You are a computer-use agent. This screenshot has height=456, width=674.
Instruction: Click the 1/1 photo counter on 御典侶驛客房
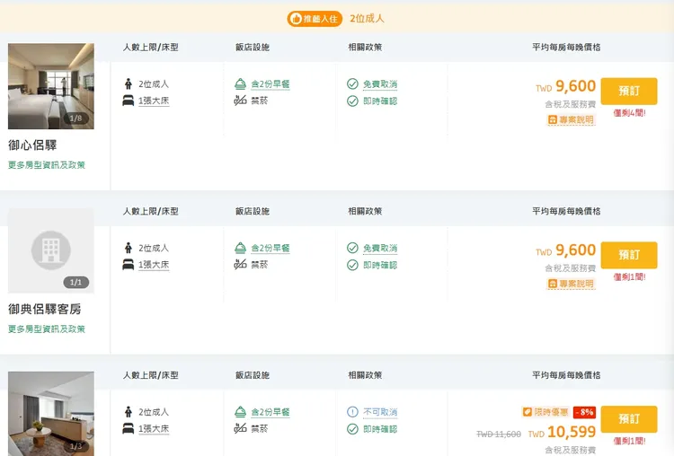coord(75,282)
